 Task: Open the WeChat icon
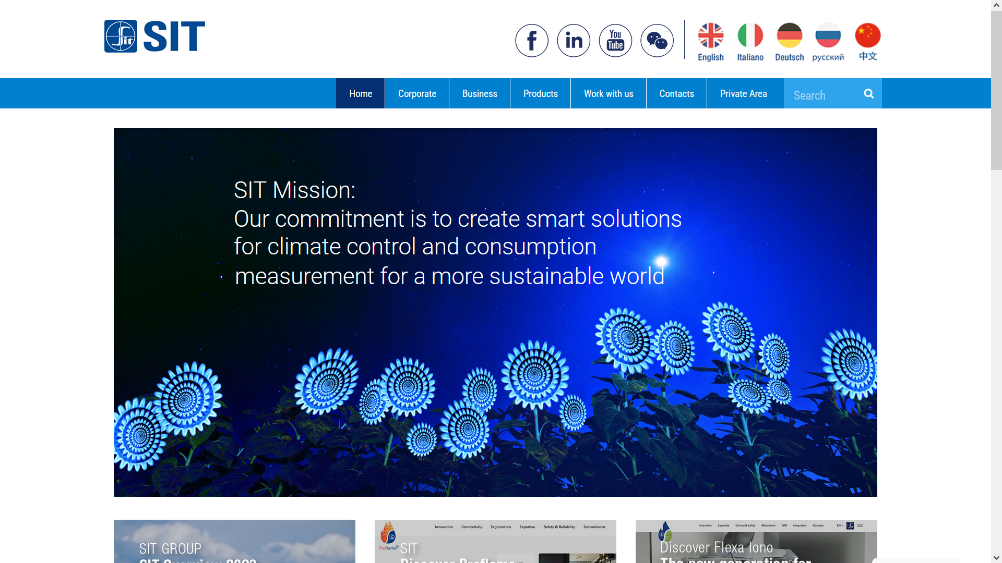(657, 41)
